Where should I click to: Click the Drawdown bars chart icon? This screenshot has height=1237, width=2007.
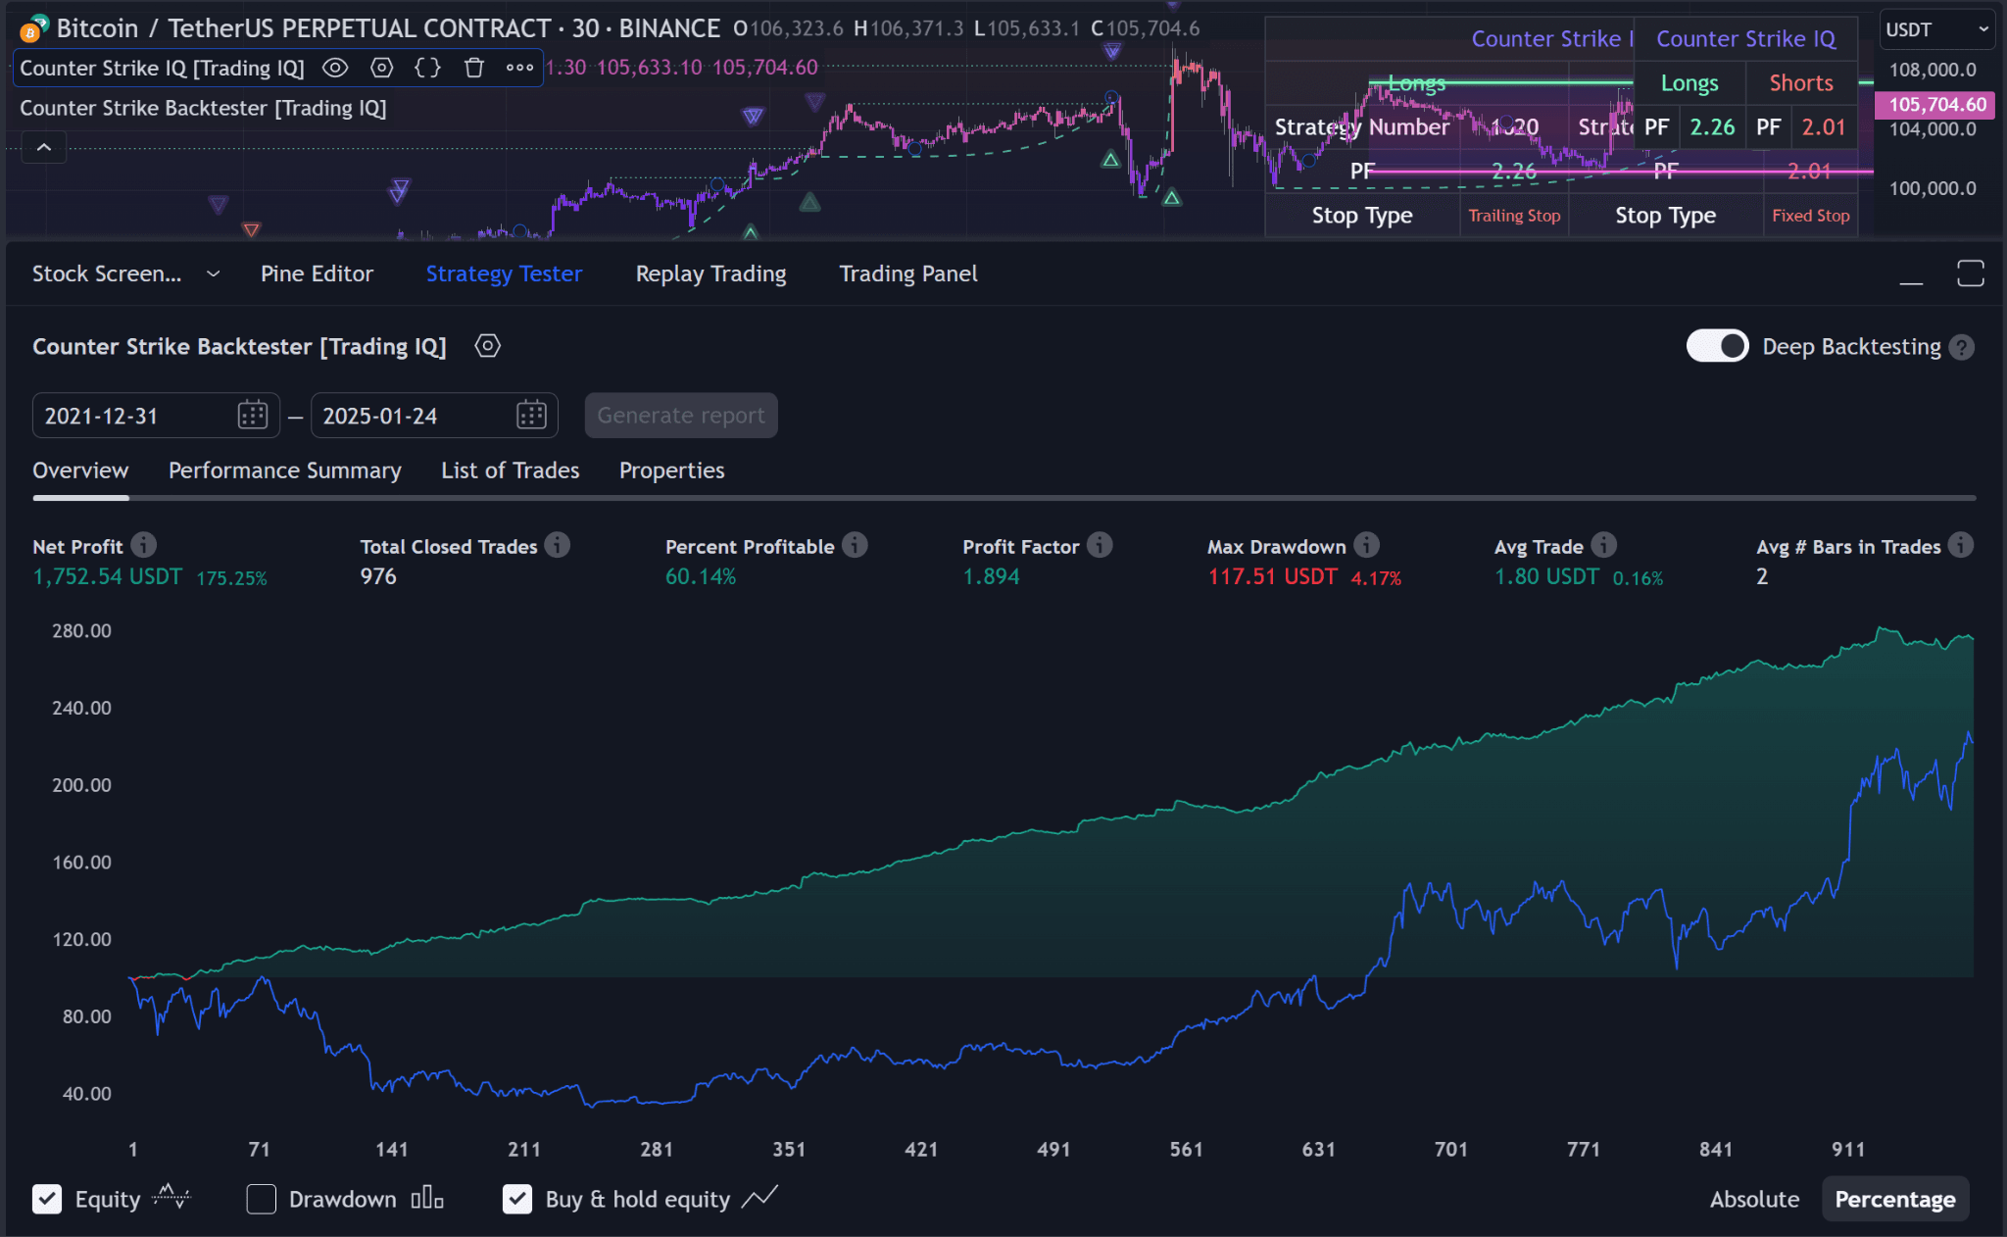(x=427, y=1198)
